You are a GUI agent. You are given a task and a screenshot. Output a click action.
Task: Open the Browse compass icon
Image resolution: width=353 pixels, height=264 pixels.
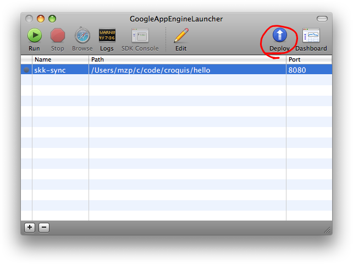[82, 36]
